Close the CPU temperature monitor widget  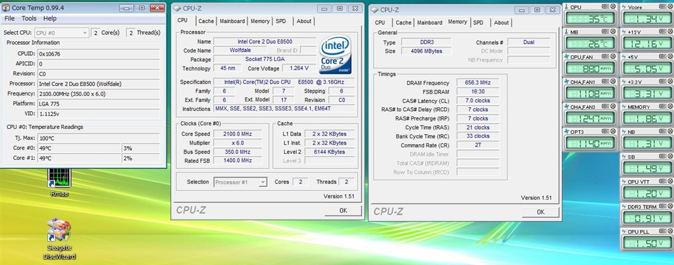(x=613, y=7)
